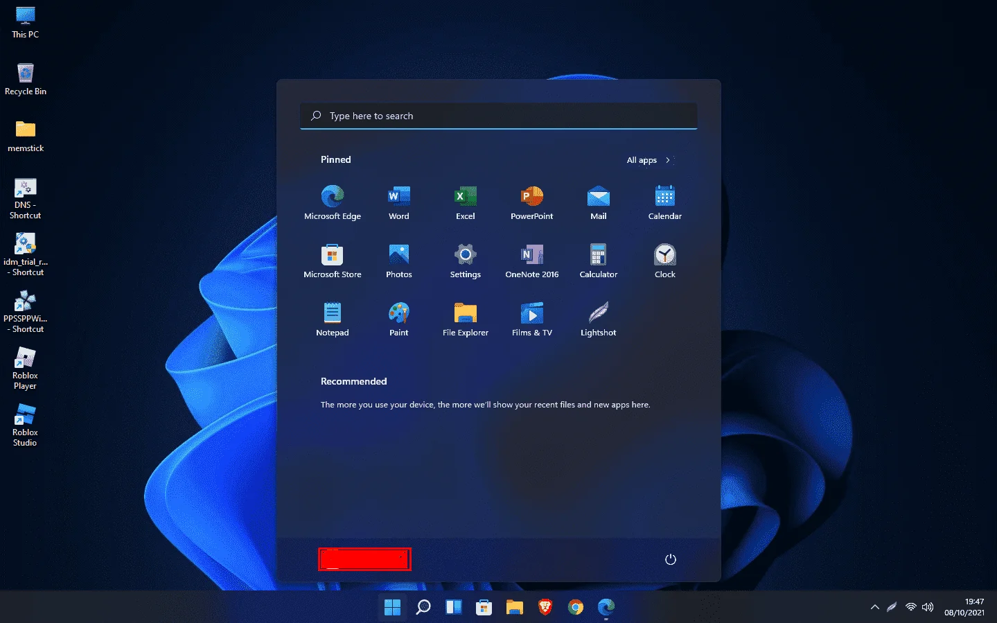Click Lightshot feather icon in system tray
This screenshot has height=623, width=997.
892,607
